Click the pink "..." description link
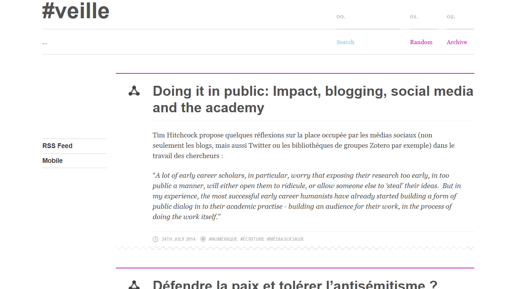The height and width of the screenshot is (289, 526). pyautogui.click(x=44, y=42)
